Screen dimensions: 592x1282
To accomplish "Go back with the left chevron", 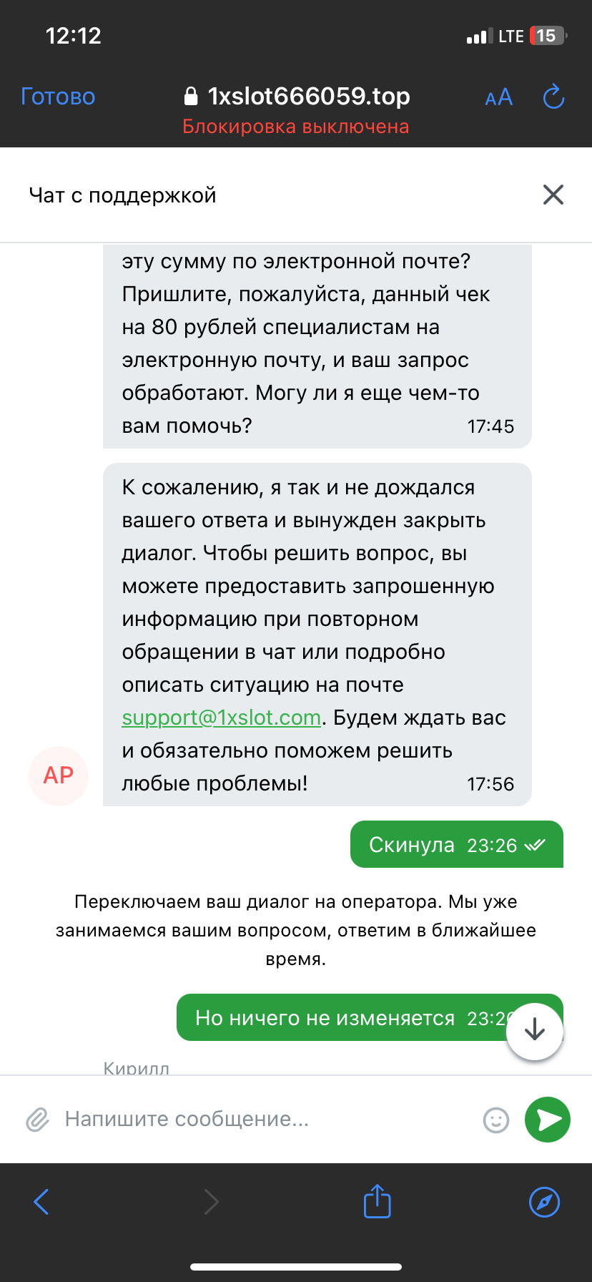I will pos(41,1201).
